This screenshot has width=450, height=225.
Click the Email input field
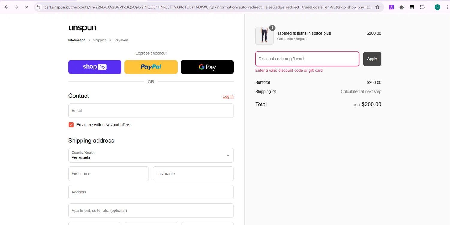[151, 111]
